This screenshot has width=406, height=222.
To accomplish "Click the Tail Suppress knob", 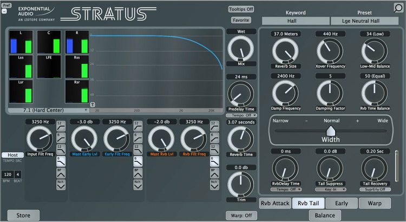I will click(x=330, y=168).
